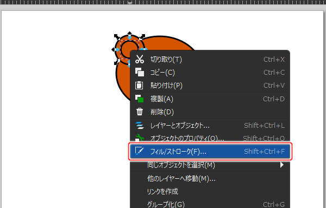Choose 他のレイヤーへ移動(M)... entry

[210, 178]
